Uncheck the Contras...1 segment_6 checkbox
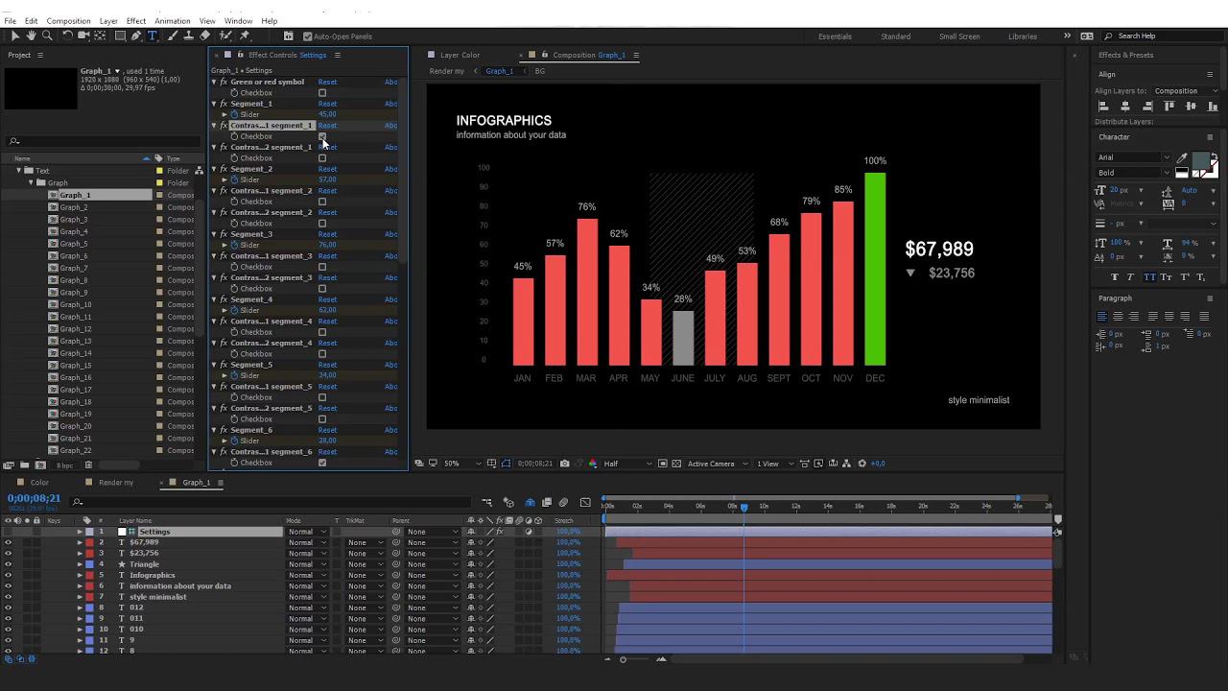Screen dimensions: 1228x691 pos(322,463)
